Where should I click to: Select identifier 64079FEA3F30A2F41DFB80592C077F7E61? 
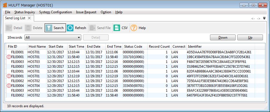tap(217, 95)
